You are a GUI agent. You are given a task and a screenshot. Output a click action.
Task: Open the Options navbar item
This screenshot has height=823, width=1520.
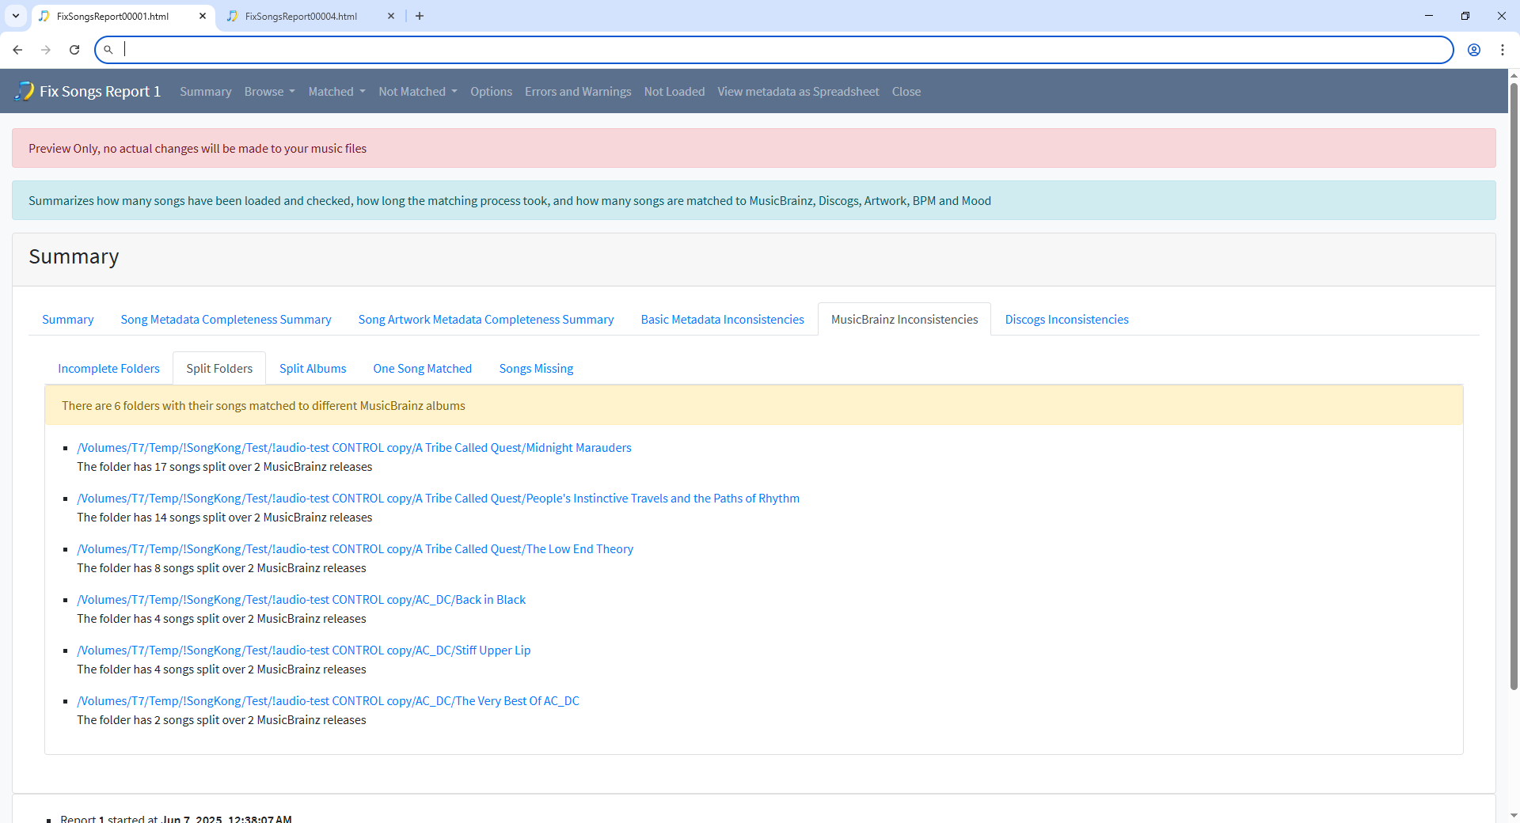coord(491,92)
